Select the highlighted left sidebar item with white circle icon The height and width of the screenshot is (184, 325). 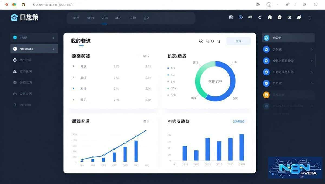(x=34, y=49)
